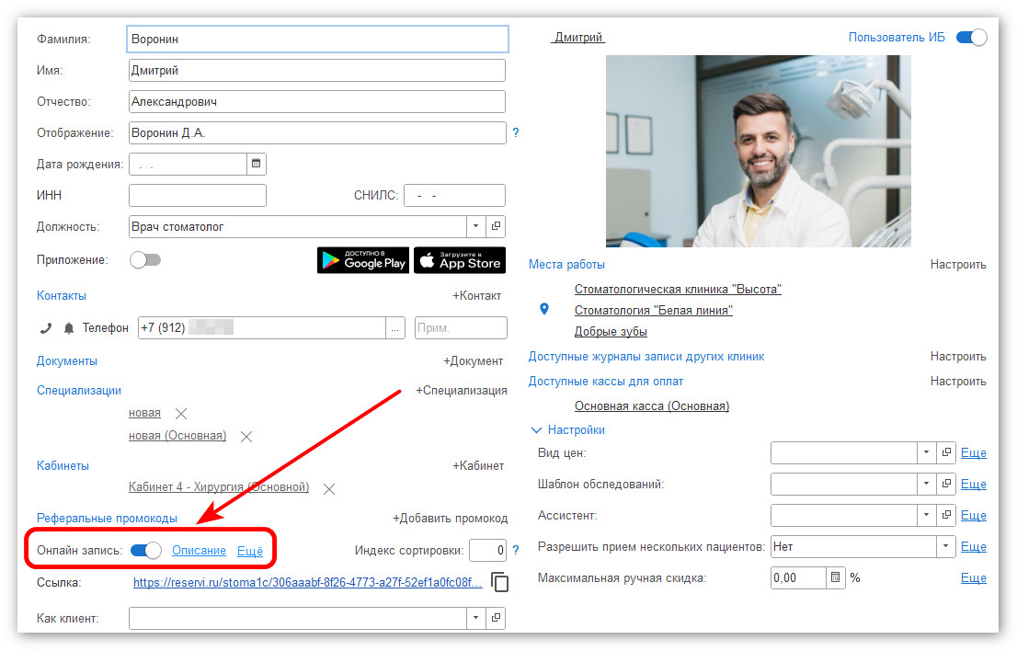
Task: Open the Описание link for online booking
Action: tap(199, 551)
